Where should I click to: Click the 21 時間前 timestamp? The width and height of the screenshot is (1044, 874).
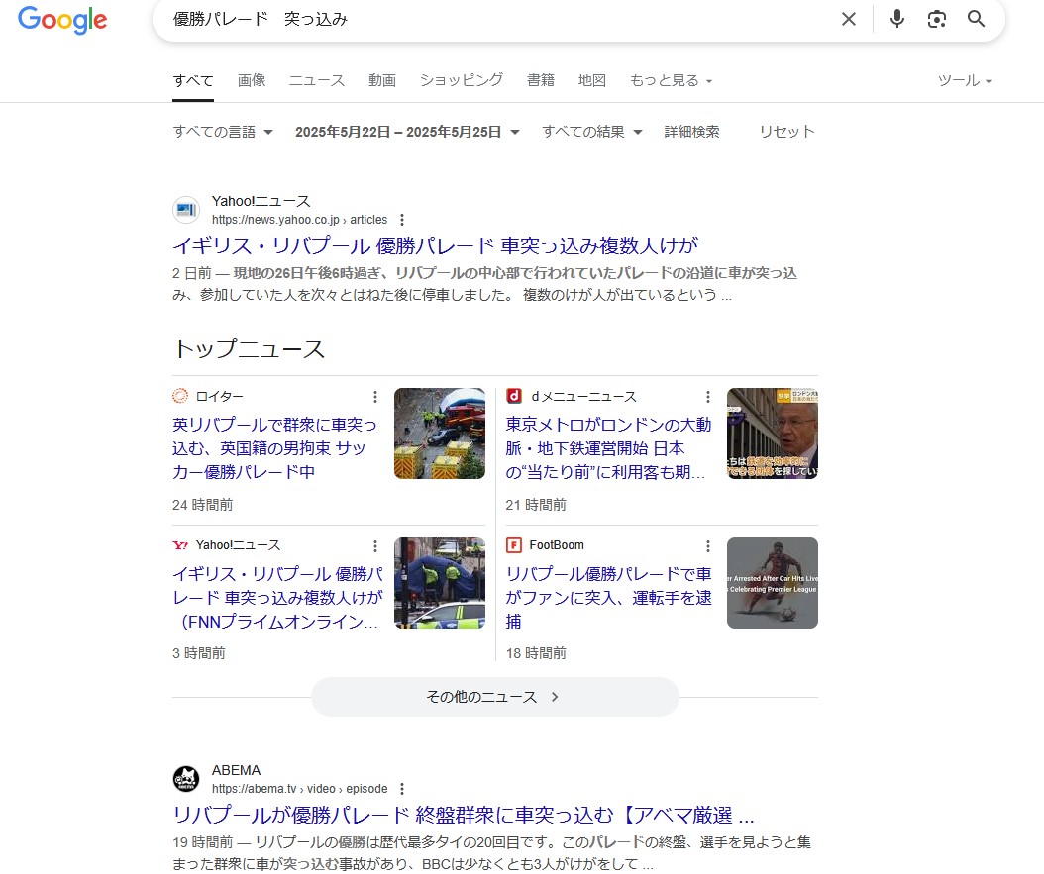(x=536, y=505)
